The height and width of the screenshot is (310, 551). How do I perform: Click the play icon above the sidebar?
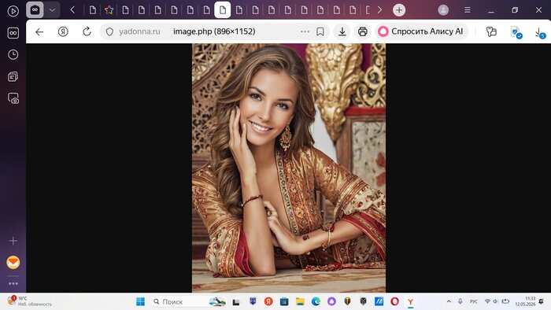coord(13,11)
